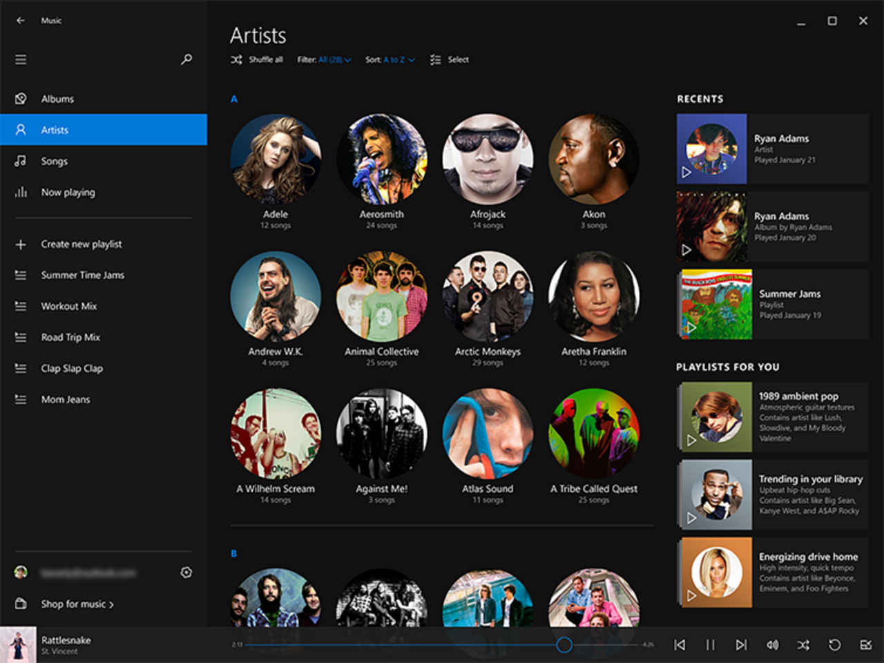This screenshot has width=884, height=663.
Task: Click the hamburger menu to expand sidebar
Action: [21, 59]
